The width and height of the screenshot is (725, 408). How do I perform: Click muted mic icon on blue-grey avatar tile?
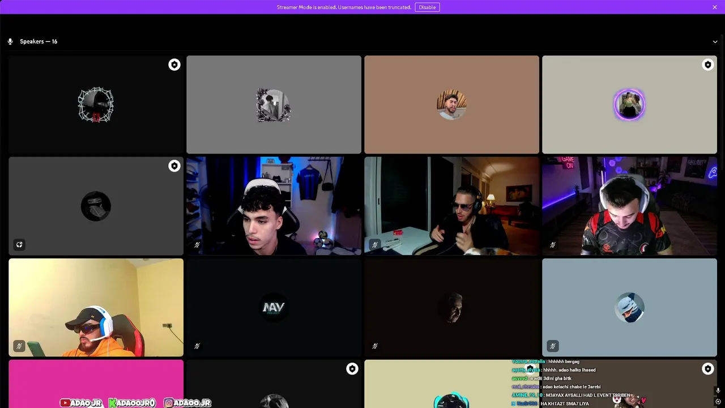tap(553, 346)
